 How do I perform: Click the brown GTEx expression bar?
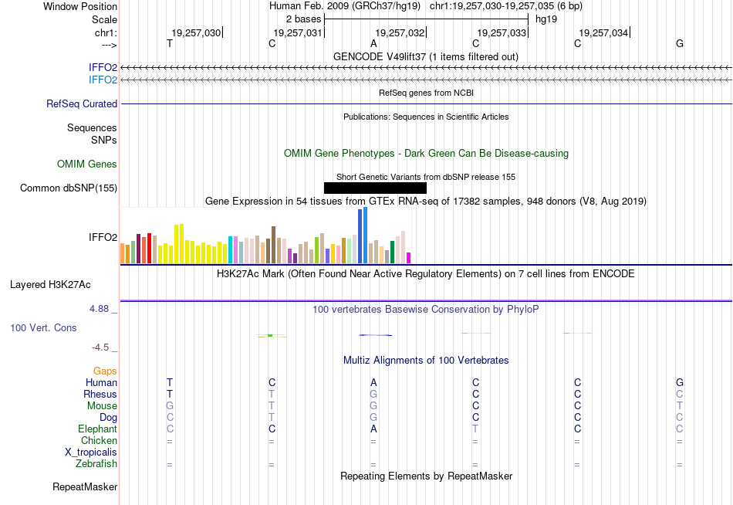(273, 245)
